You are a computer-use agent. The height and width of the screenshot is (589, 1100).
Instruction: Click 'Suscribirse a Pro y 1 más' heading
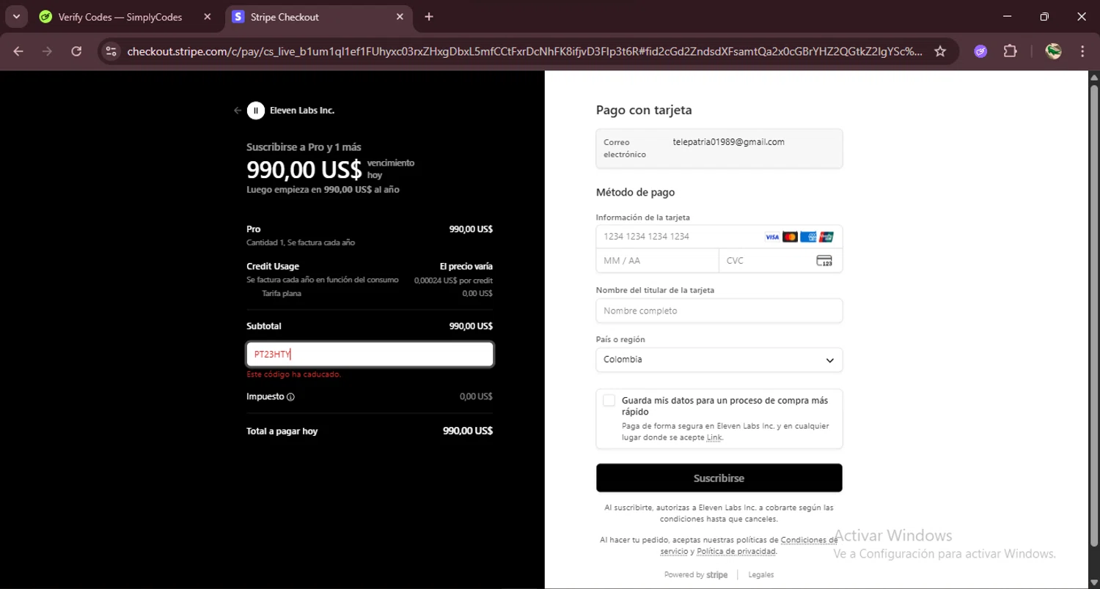pos(304,147)
